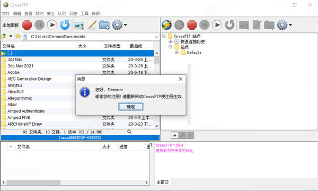Click the local panel pause icon
Viewport: 318px width, 191px height.
click(x=40, y=25)
